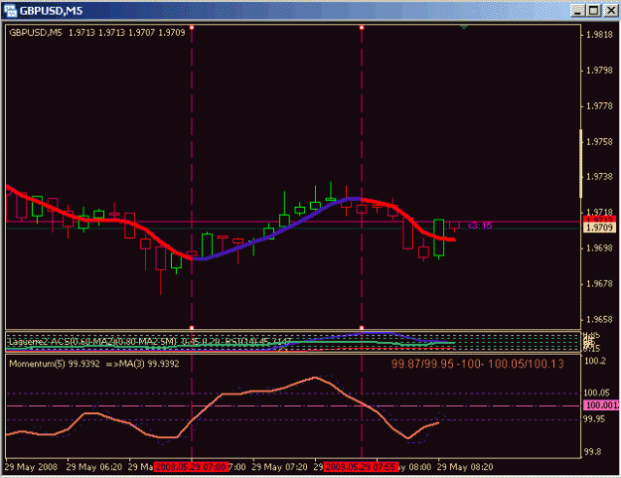Click price scale value 1.9658
The width and height of the screenshot is (621, 478).
coord(599,320)
